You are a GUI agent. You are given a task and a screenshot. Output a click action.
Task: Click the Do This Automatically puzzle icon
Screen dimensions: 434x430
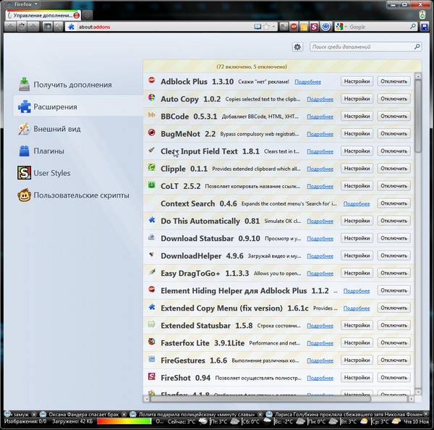click(x=151, y=220)
